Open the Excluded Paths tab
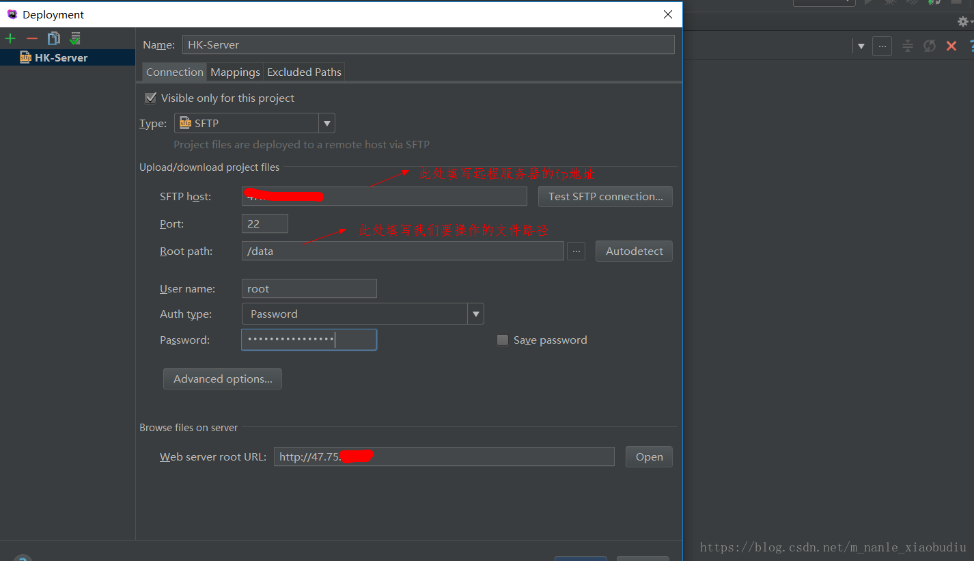 tap(304, 72)
